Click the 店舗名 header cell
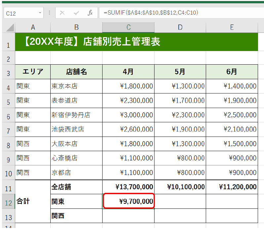The image size is (264, 230). tap(76, 72)
